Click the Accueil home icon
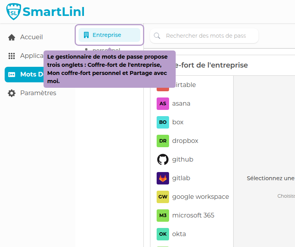This screenshot has width=295, height=247. click(x=12, y=37)
